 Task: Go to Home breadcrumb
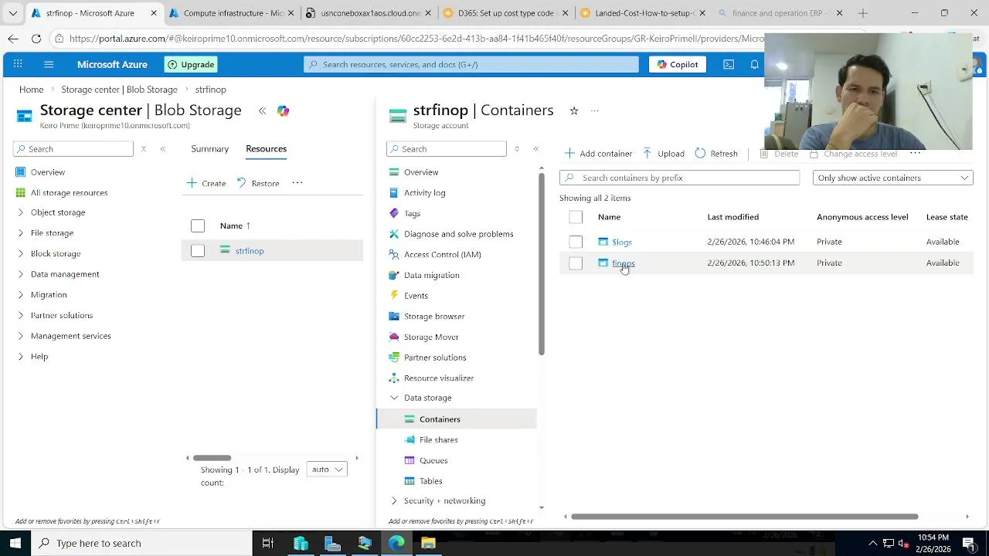click(x=31, y=90)
